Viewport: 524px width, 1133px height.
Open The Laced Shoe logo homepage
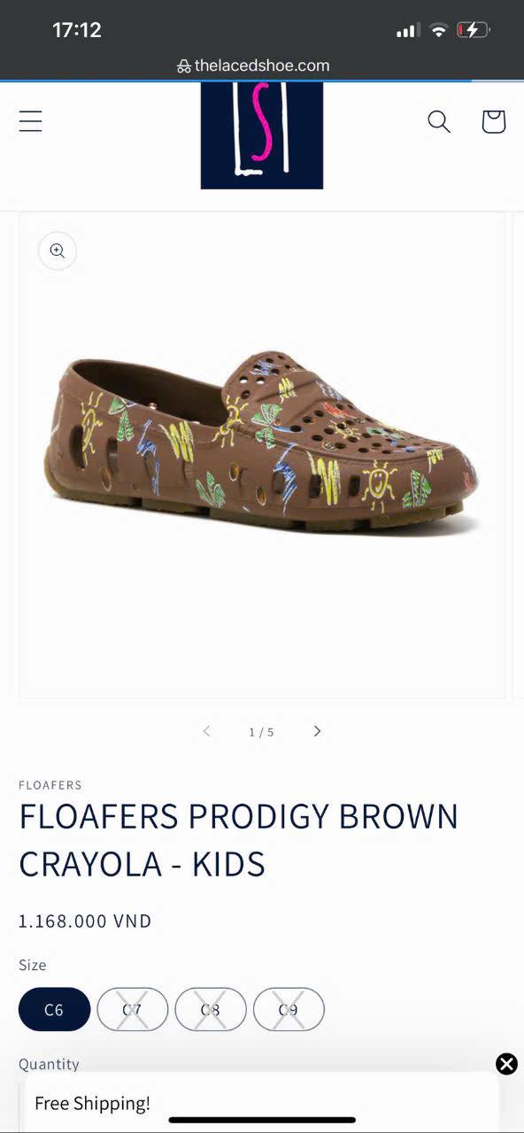tap(262, 135)
